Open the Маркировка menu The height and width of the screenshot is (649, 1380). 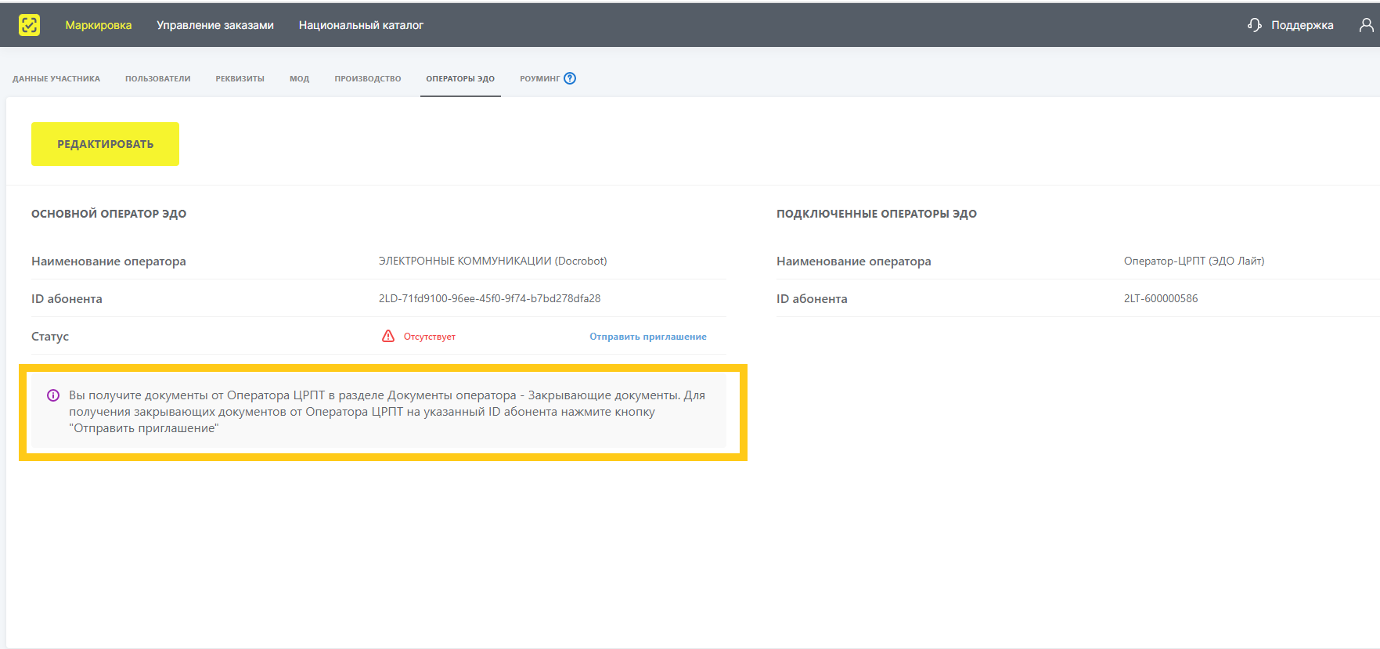[x=99, y=25]
